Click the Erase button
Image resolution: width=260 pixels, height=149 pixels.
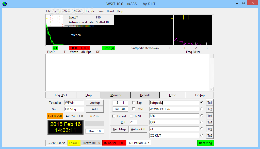[172, 95]
